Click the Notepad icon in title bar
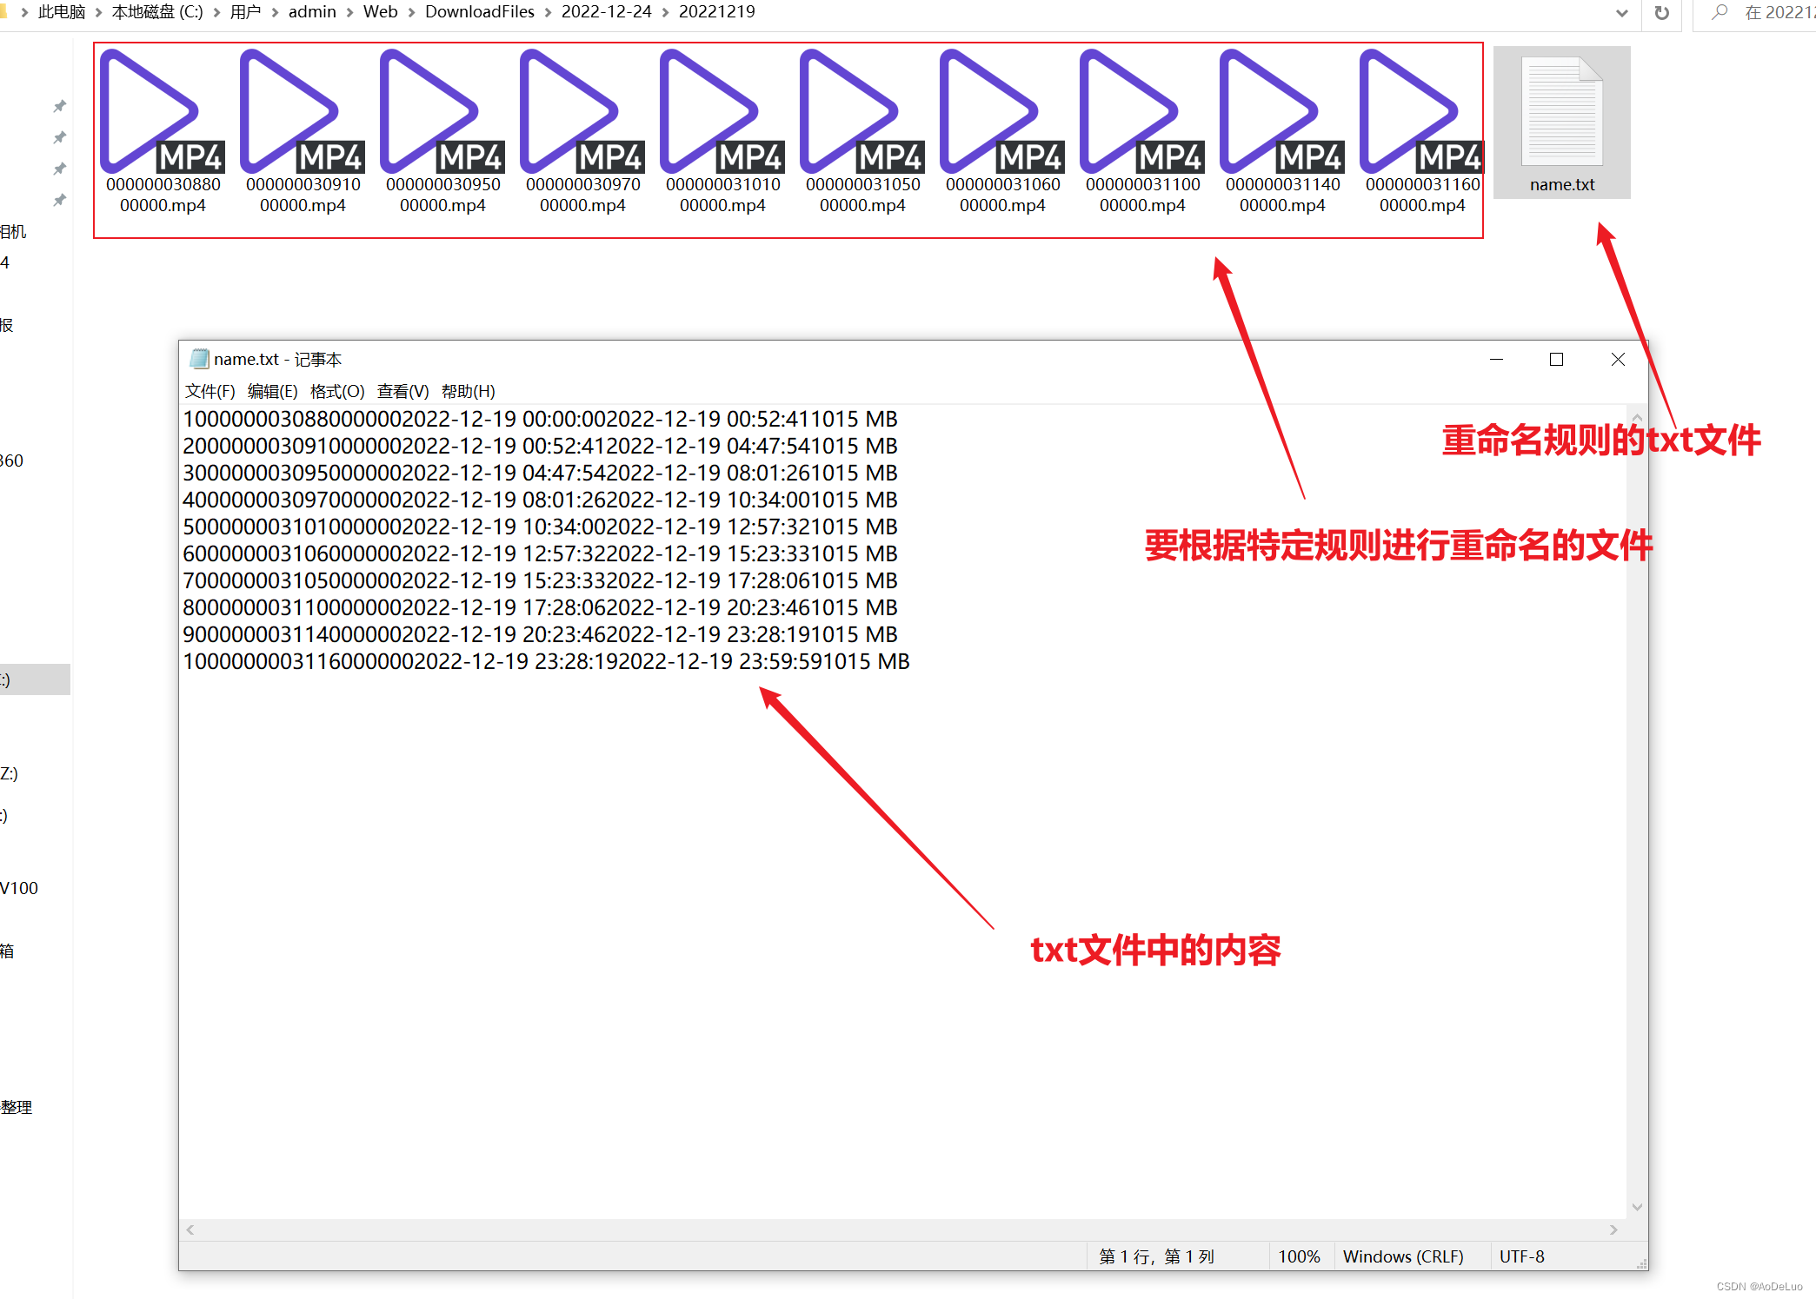The image size is (1816, 1299). tap(199, 359)
